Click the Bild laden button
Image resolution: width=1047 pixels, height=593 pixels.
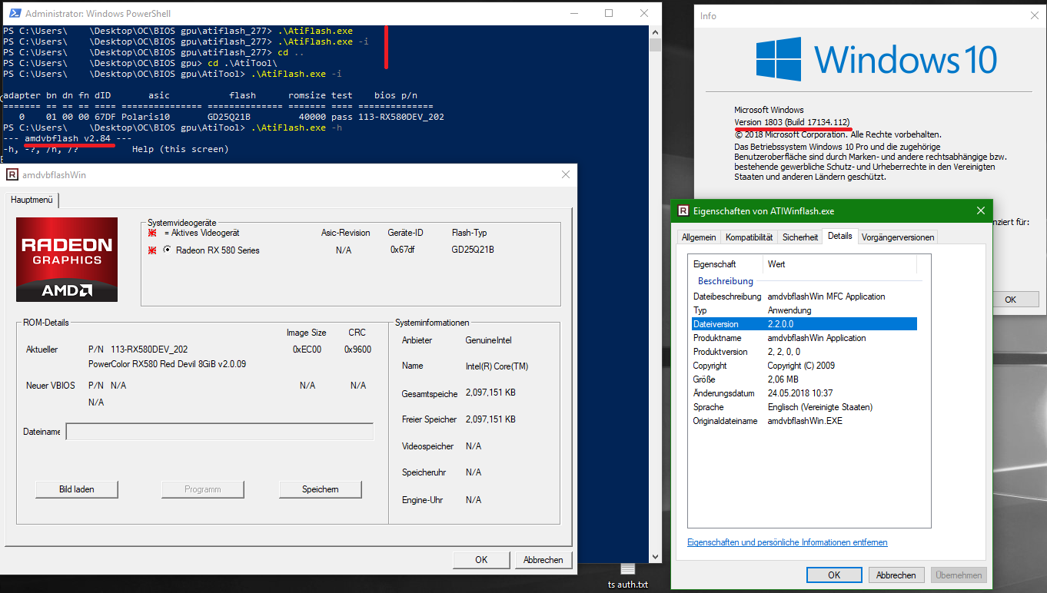click(x=77, y=489)
